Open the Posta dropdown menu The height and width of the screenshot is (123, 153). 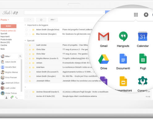point(5,20)
